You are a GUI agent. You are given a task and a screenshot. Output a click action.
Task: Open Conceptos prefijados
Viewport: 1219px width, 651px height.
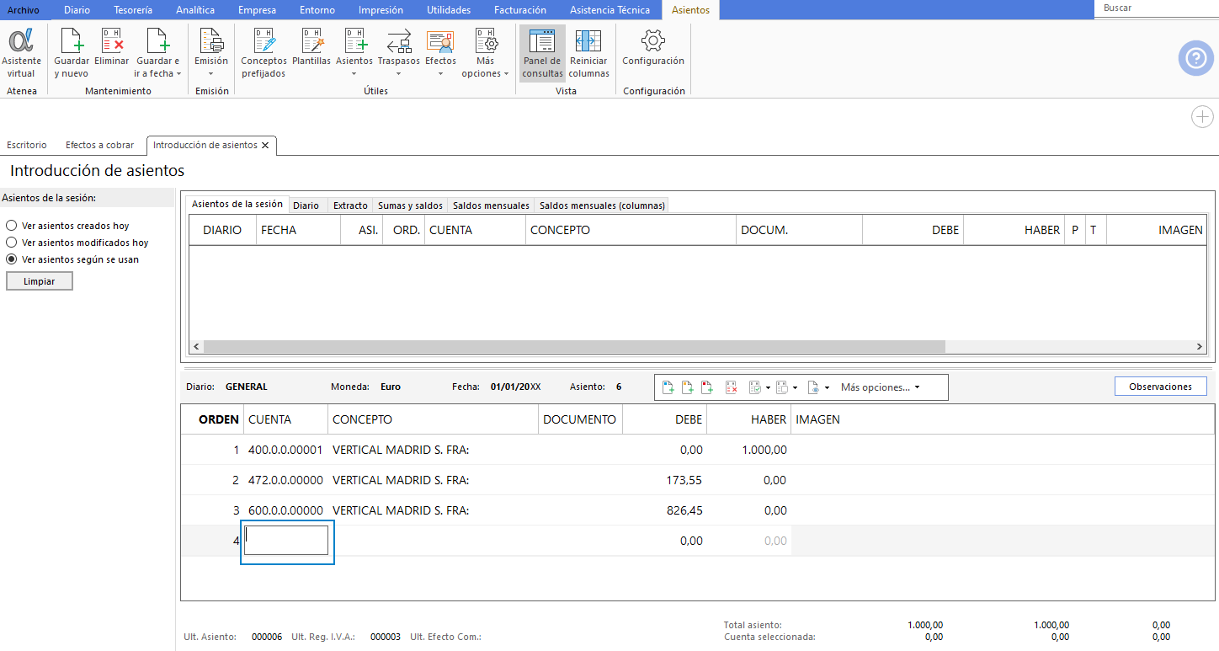(x=263, y=52)
